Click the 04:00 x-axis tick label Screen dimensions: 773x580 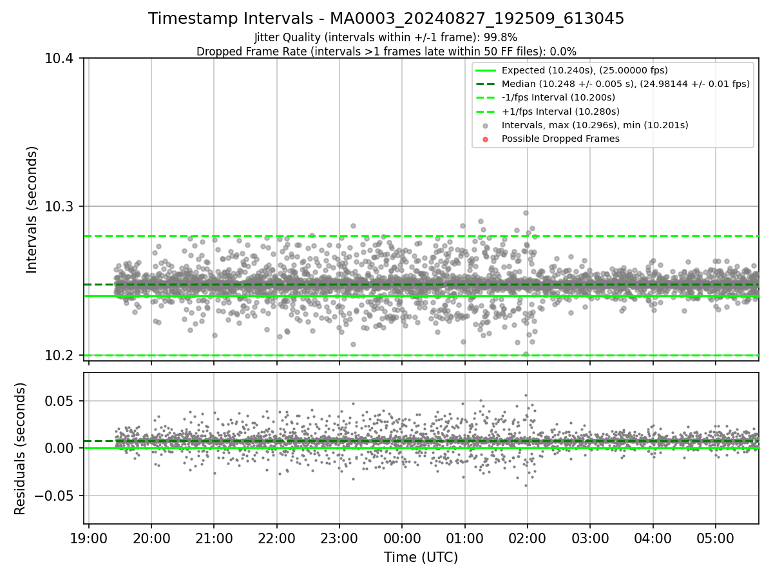pyautogui.click(x=653, y=539)
